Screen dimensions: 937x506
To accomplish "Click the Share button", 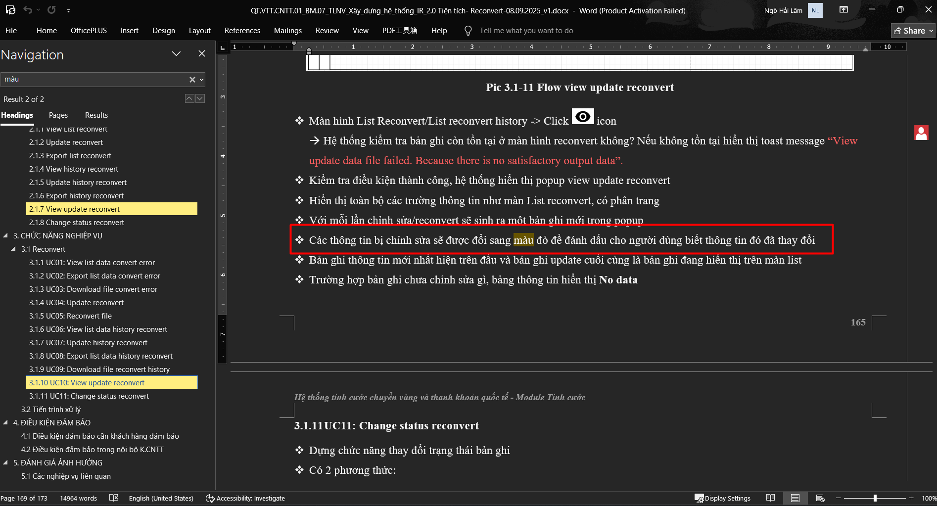I will point(913,31).
